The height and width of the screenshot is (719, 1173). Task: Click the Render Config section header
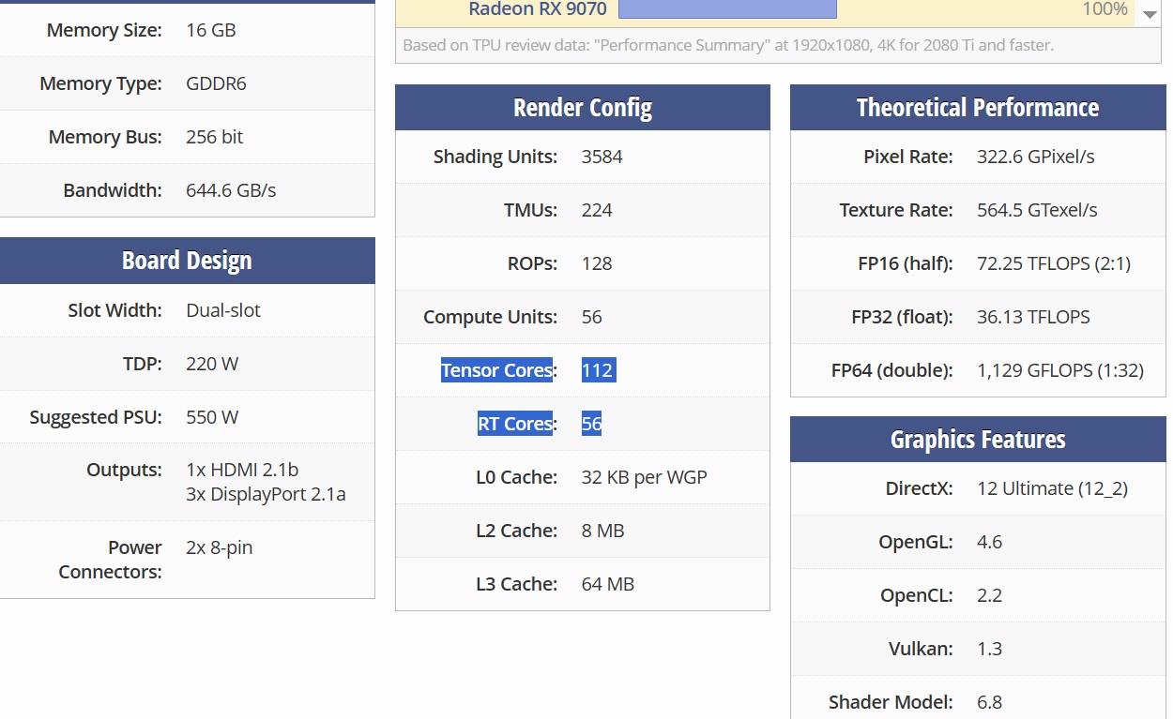pos(583,108)
